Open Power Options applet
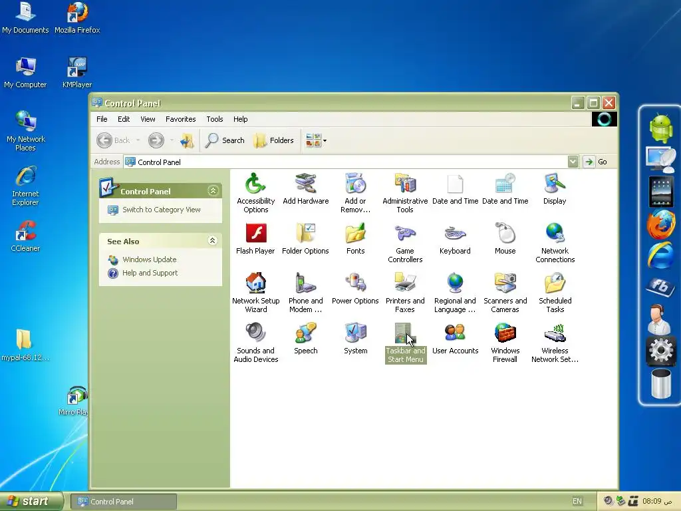 coord(355,289)
